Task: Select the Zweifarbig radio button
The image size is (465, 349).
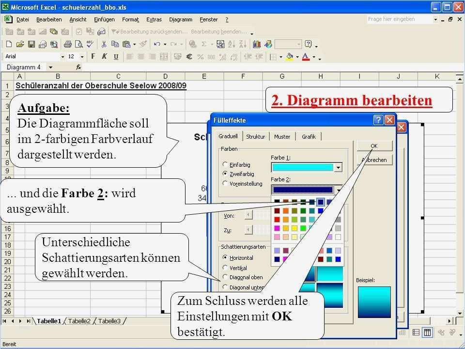Action: [225, 174]
